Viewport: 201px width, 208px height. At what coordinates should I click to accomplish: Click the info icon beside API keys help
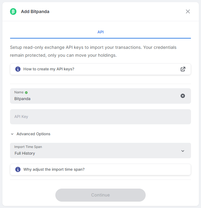[18, 69]
